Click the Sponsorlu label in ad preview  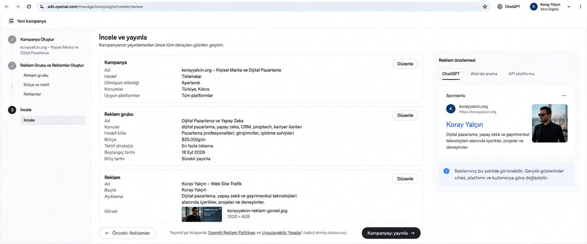point(456,96)
